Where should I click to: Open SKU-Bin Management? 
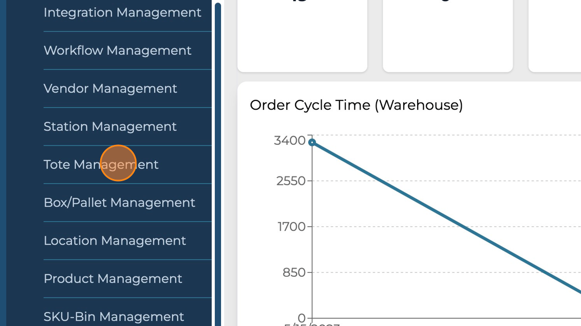pyautogui.click(x=114, y=316)
